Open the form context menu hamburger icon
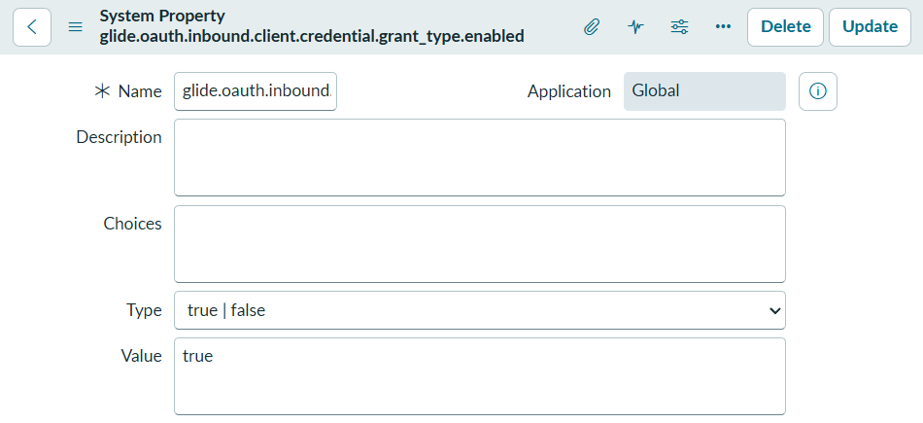 [76, 27]
